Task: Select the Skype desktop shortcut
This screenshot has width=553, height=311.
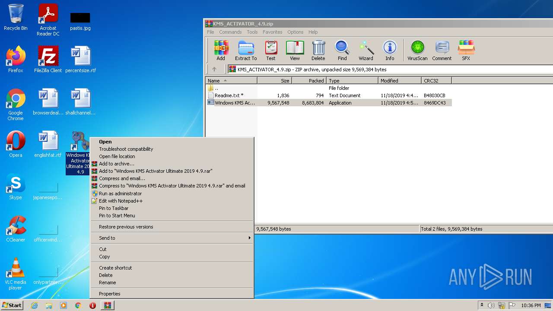Action: [x=16, y=187]
